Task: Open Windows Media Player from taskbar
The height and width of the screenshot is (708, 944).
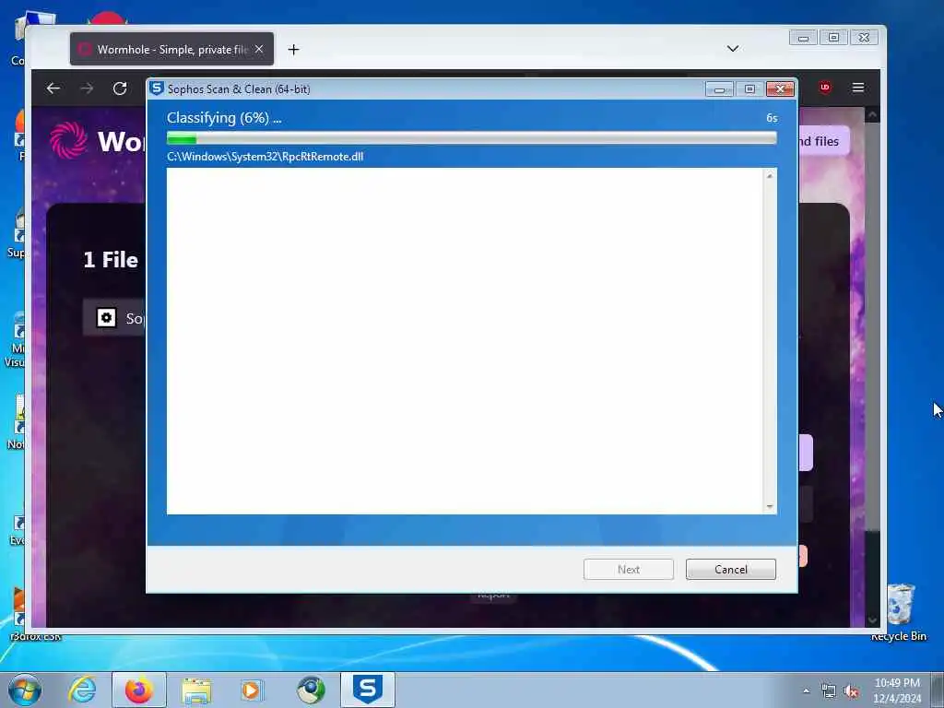Action: pos(252,690)
